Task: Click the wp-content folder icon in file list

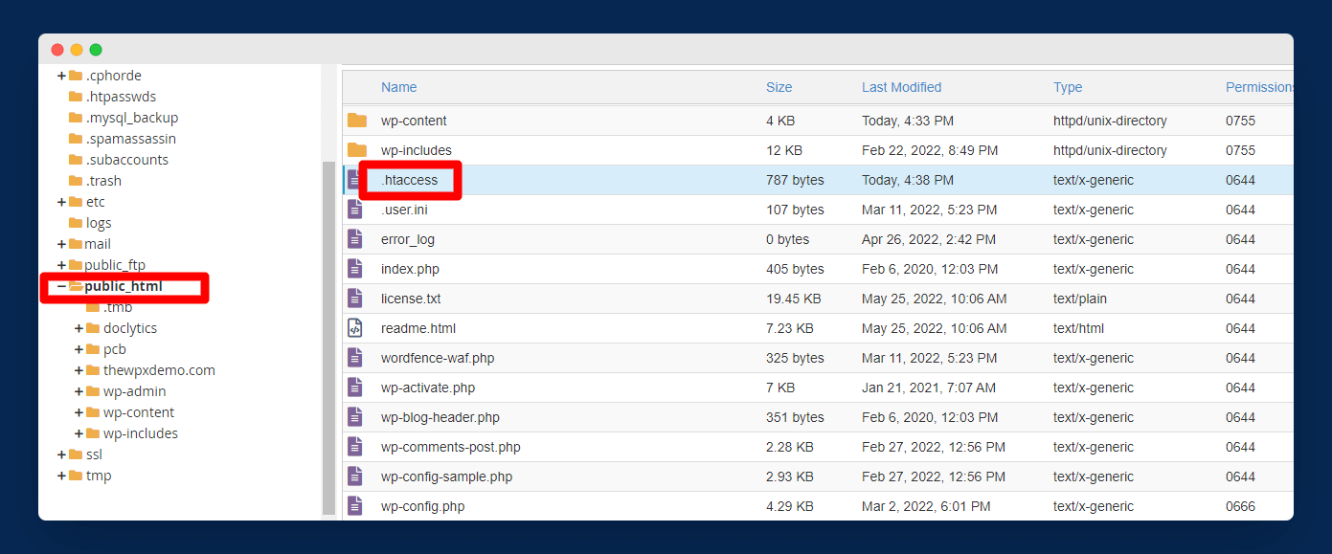Action: tap(356, 121)
